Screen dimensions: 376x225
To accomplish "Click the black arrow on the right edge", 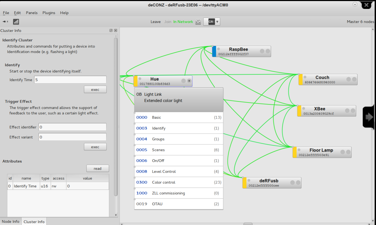I will 369,117.
